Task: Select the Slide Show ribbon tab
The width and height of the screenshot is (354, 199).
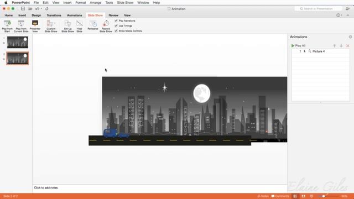Action: 95,15
